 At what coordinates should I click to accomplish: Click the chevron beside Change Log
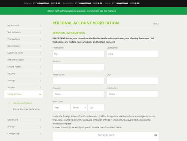pos(40,134)
